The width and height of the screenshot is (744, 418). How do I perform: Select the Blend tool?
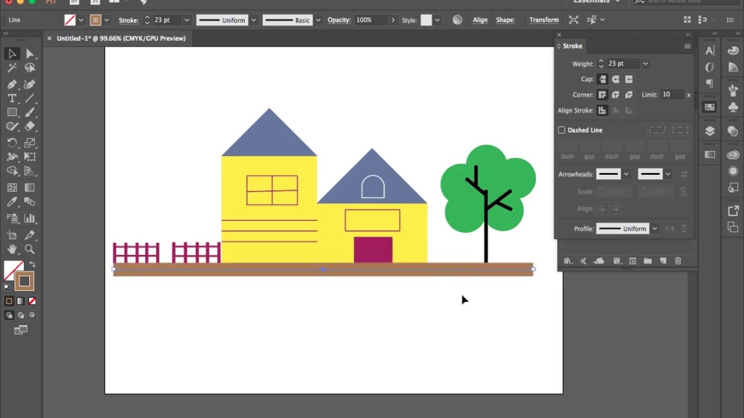pos(30,202)
